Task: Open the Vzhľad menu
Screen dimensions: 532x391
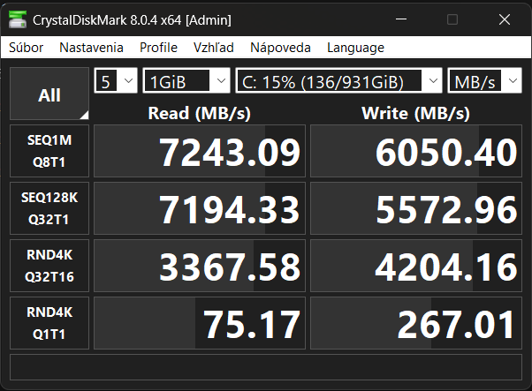Action: [x=214, y=48]
